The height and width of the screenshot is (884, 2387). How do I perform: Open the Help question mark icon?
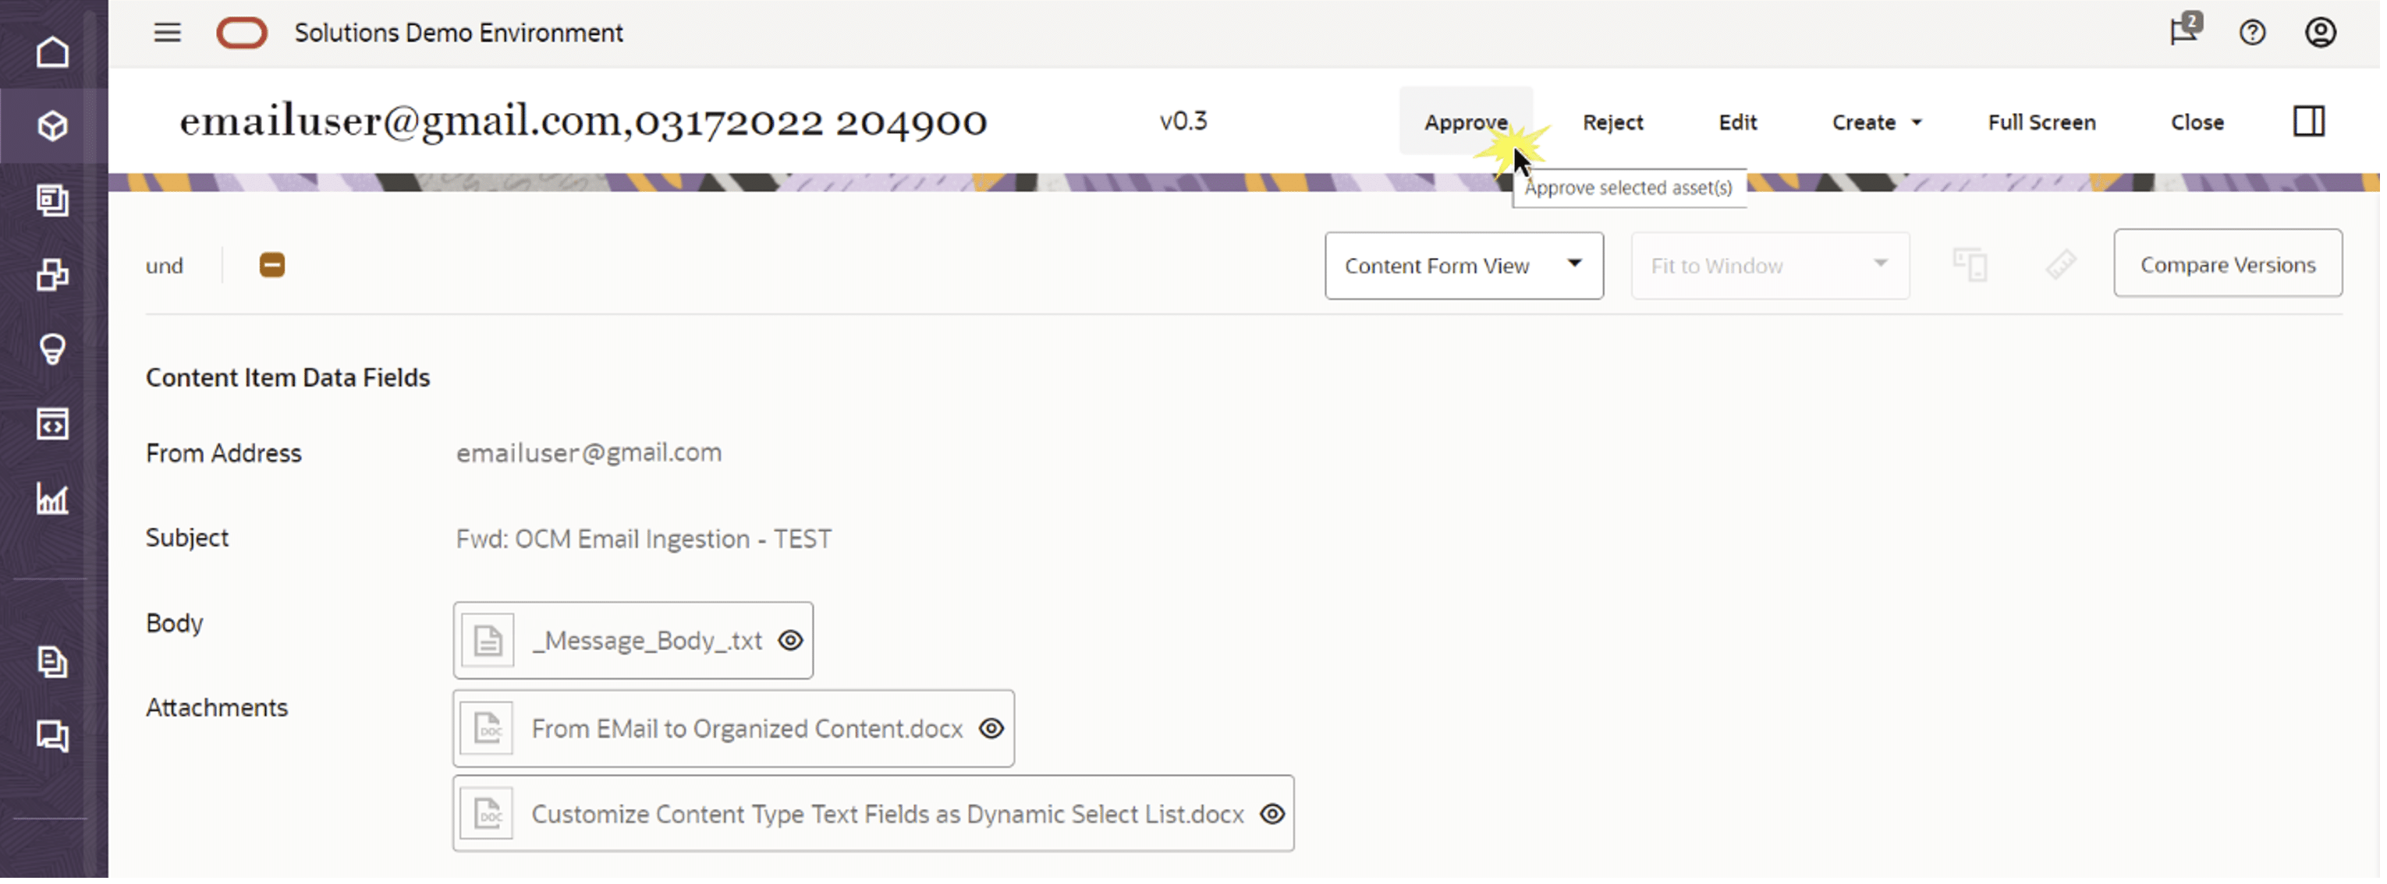[2253, 34]
